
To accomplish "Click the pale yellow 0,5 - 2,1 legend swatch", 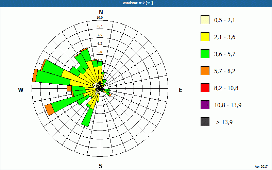I will pos(205,20).
